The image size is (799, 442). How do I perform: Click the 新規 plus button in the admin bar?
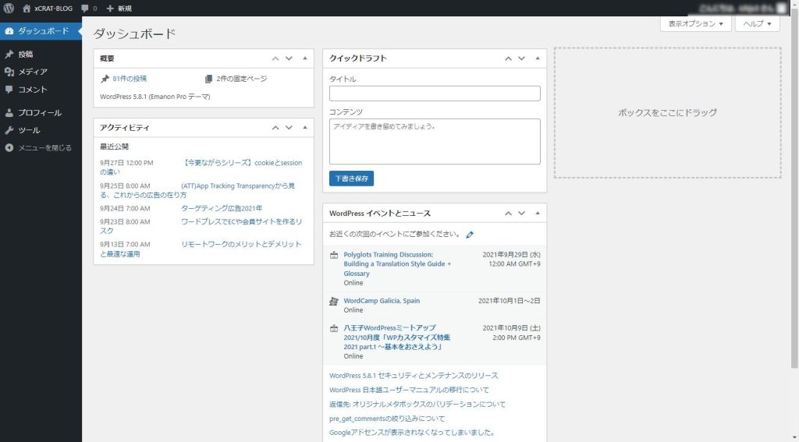pyautogui.click(x=119, y=8)
